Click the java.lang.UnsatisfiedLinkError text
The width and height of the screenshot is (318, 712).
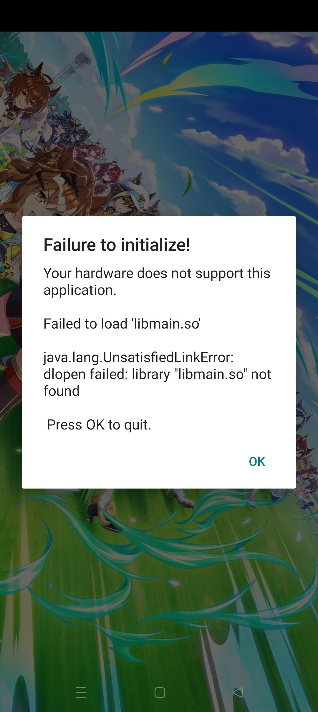tap(138, 357)
